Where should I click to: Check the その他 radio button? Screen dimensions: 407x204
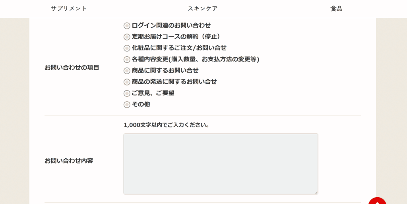(x=127, y=105)
